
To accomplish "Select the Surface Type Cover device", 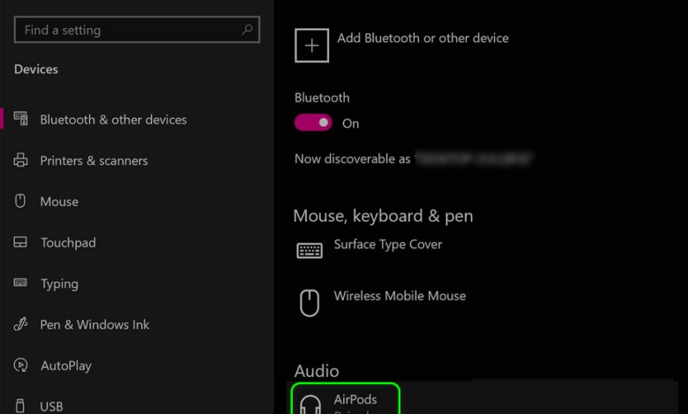I will (x=387, y=245).
